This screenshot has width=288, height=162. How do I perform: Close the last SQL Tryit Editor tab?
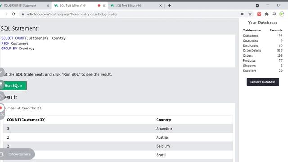click(x=160, y=6)
